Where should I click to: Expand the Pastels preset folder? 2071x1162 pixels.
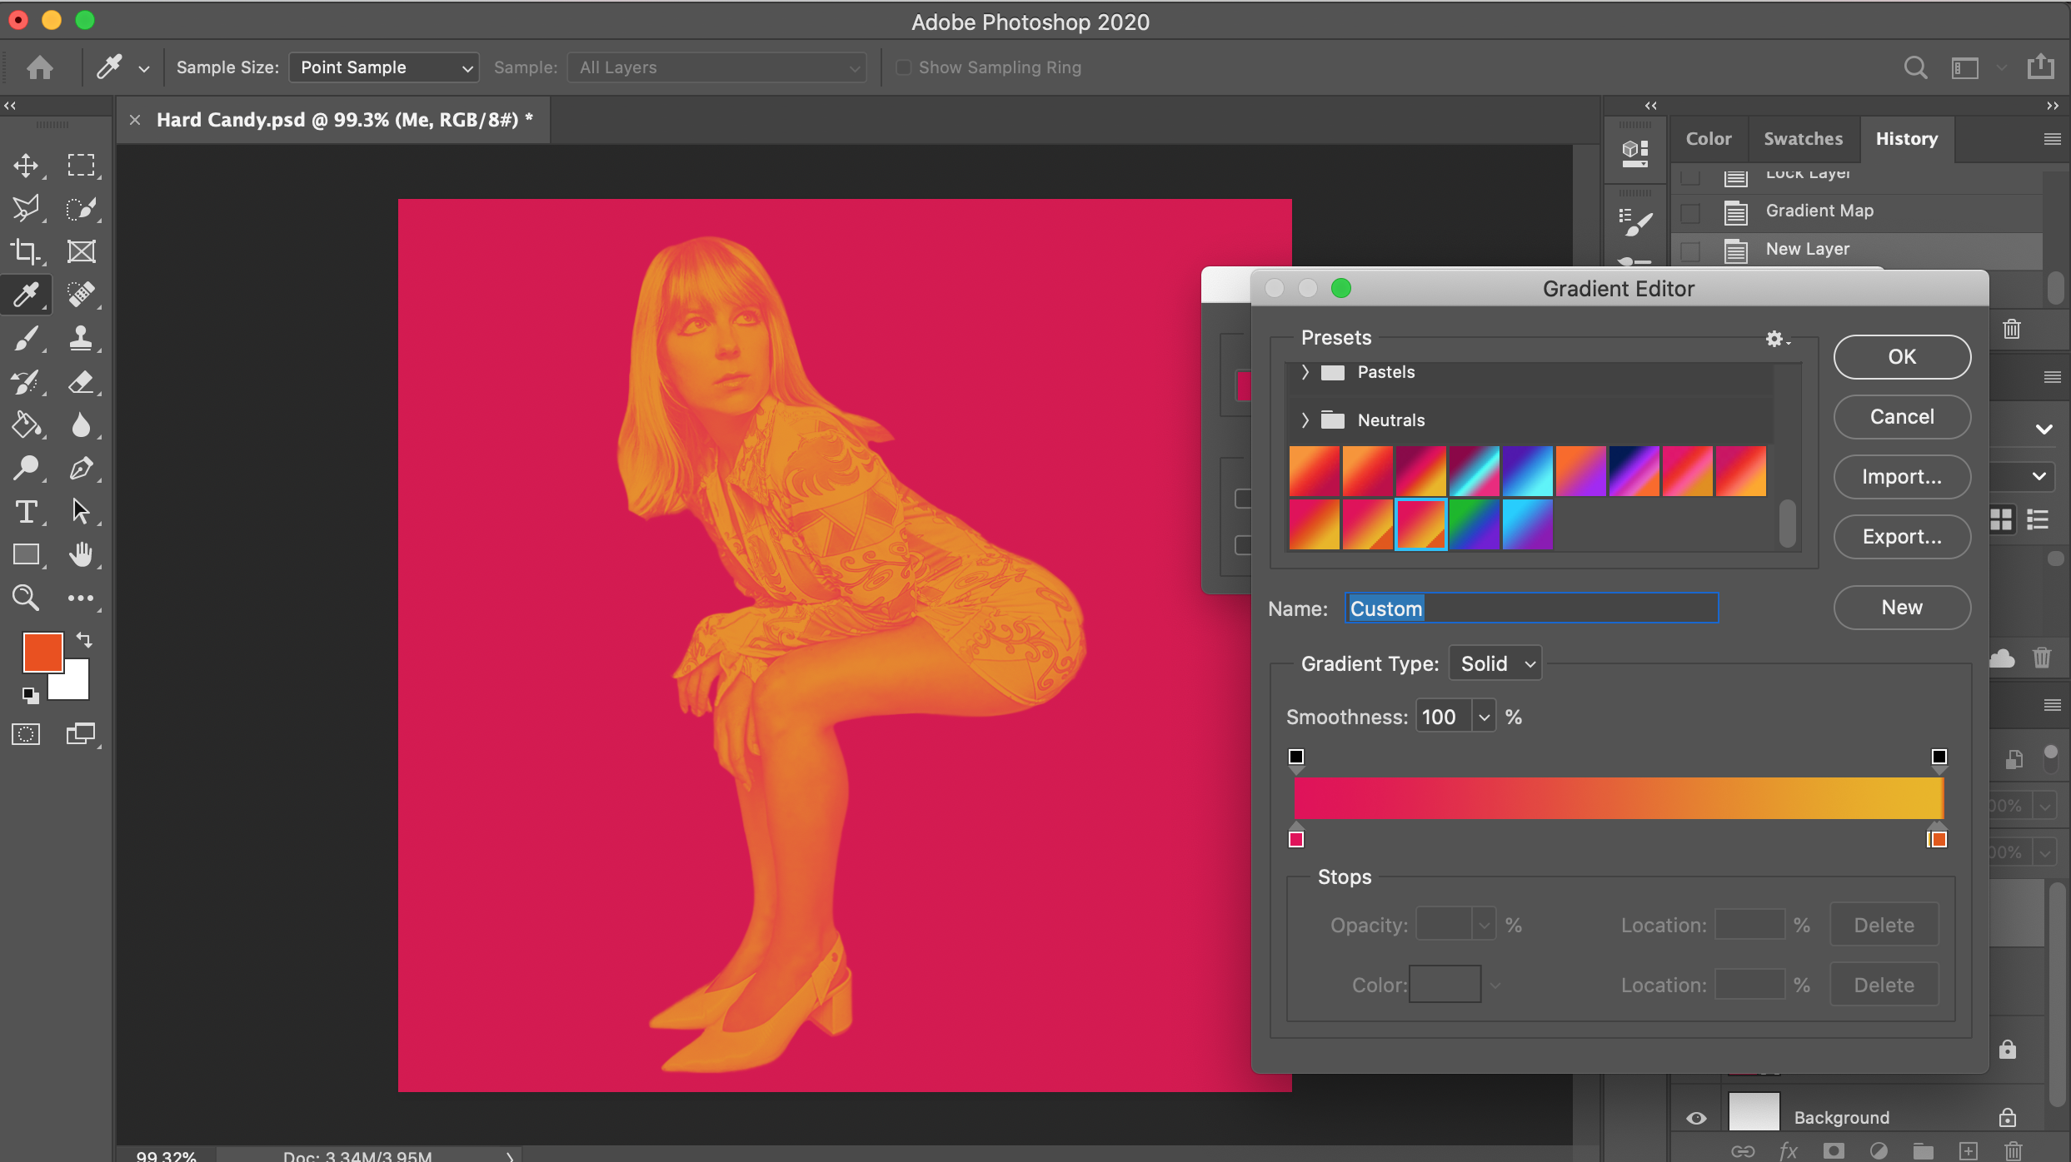pos(1305,372)
